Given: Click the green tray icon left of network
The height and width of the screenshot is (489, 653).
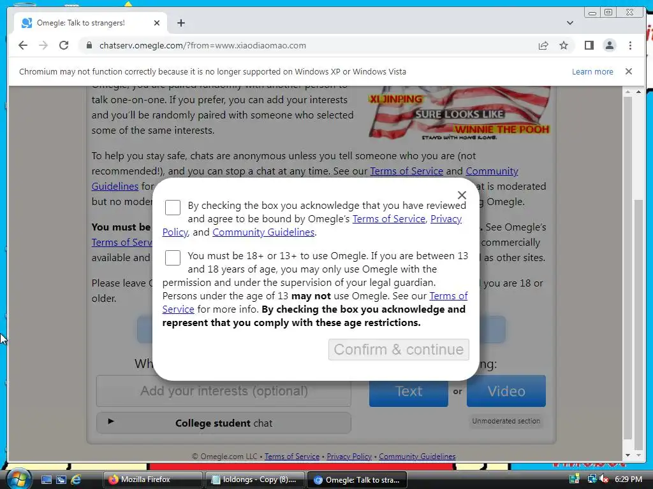Looking at the screenshot, I should tap(575, 479).
